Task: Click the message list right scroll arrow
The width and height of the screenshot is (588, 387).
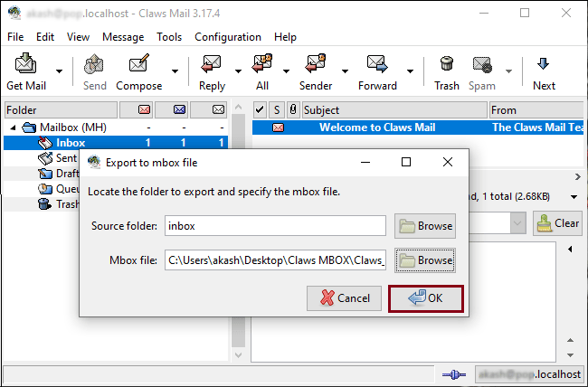Action: click(578, 177)
